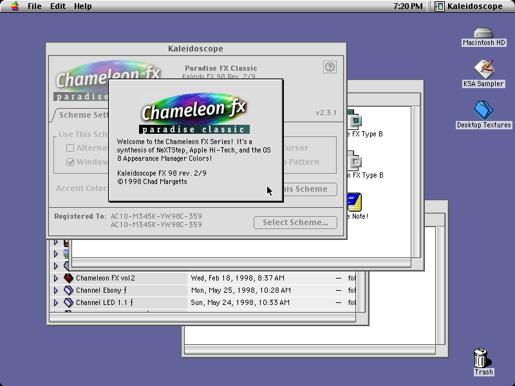Select the "Chameleon FX vol2" row name

(x=106, y=278)
